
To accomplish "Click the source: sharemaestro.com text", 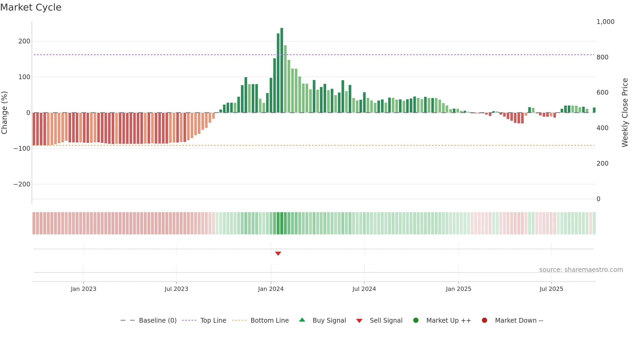I will tap(581, 270).
